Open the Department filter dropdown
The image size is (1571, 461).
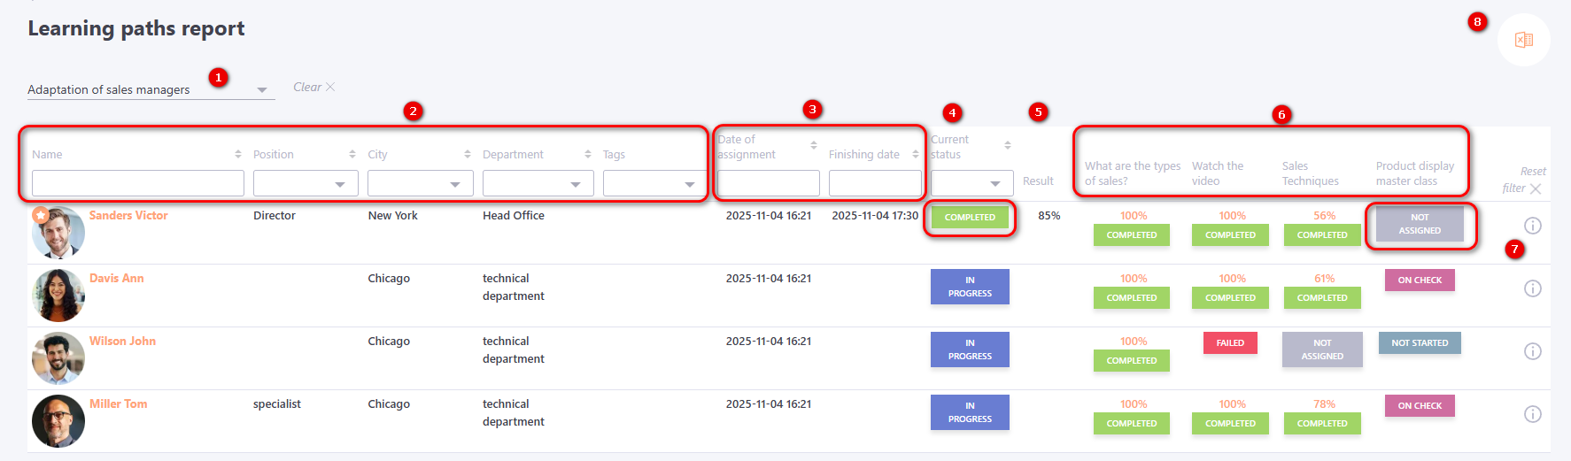(x=538, y=184)
